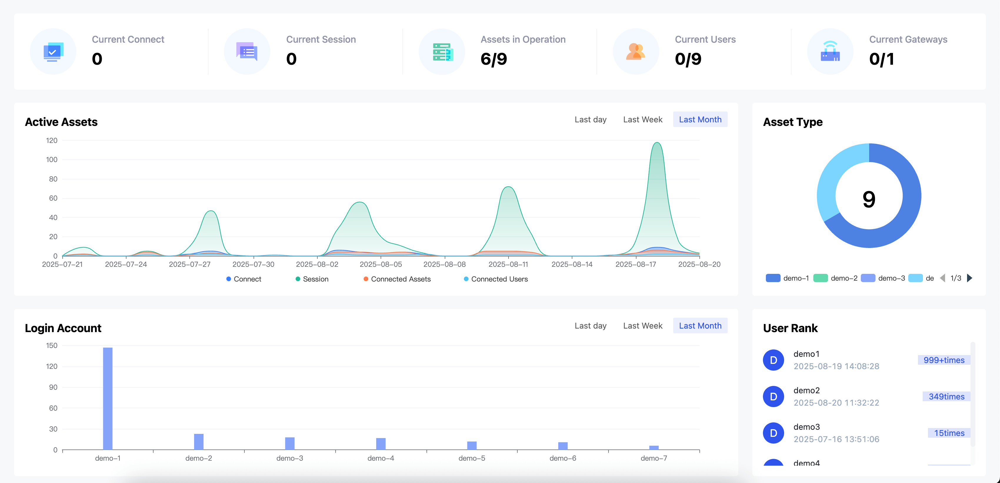Go to next Asset Type legend page
The width and height of the screenshot is (1000, 483).
(970, 278)
